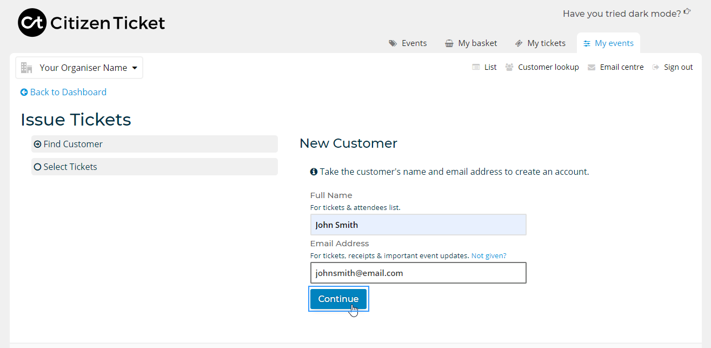Click the Issue Tickets heading
The height and width of the screenshot is (348, 711).
[x=76, y=120]
